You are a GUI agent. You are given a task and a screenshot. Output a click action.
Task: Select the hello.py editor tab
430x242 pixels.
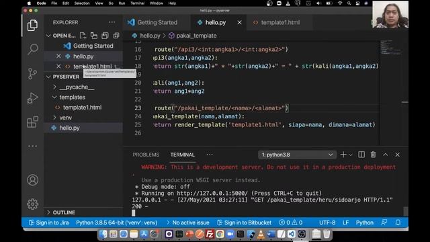(x=215, y=22)
